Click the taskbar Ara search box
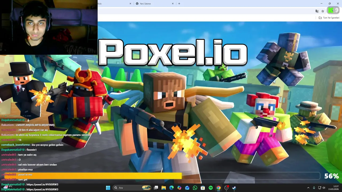This screenshot has height=192, width=342. 132,188
